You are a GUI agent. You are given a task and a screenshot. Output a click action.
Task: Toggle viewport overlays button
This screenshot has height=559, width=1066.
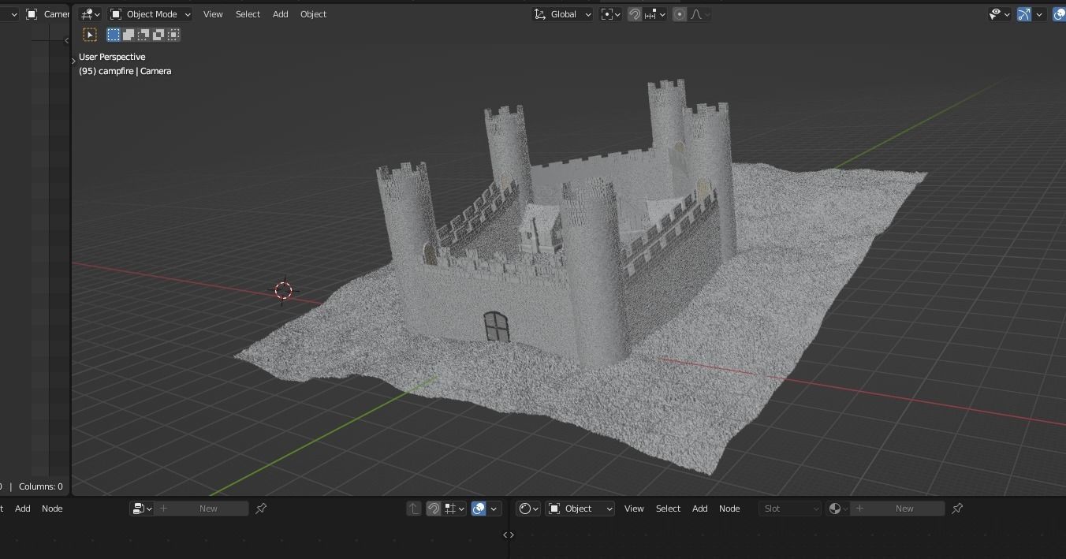1059,14
